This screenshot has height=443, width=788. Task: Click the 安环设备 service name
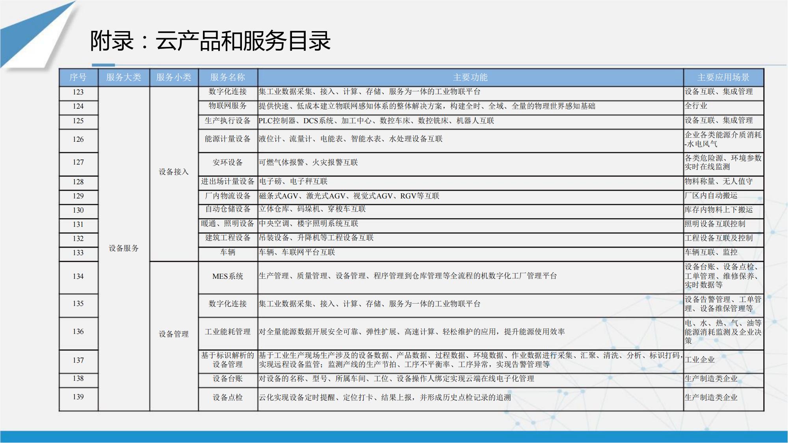coord(228,163)
